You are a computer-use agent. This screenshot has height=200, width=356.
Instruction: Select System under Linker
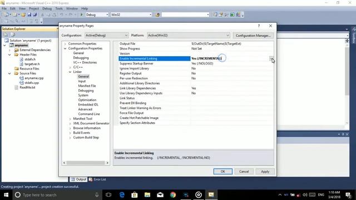(83, 95)
